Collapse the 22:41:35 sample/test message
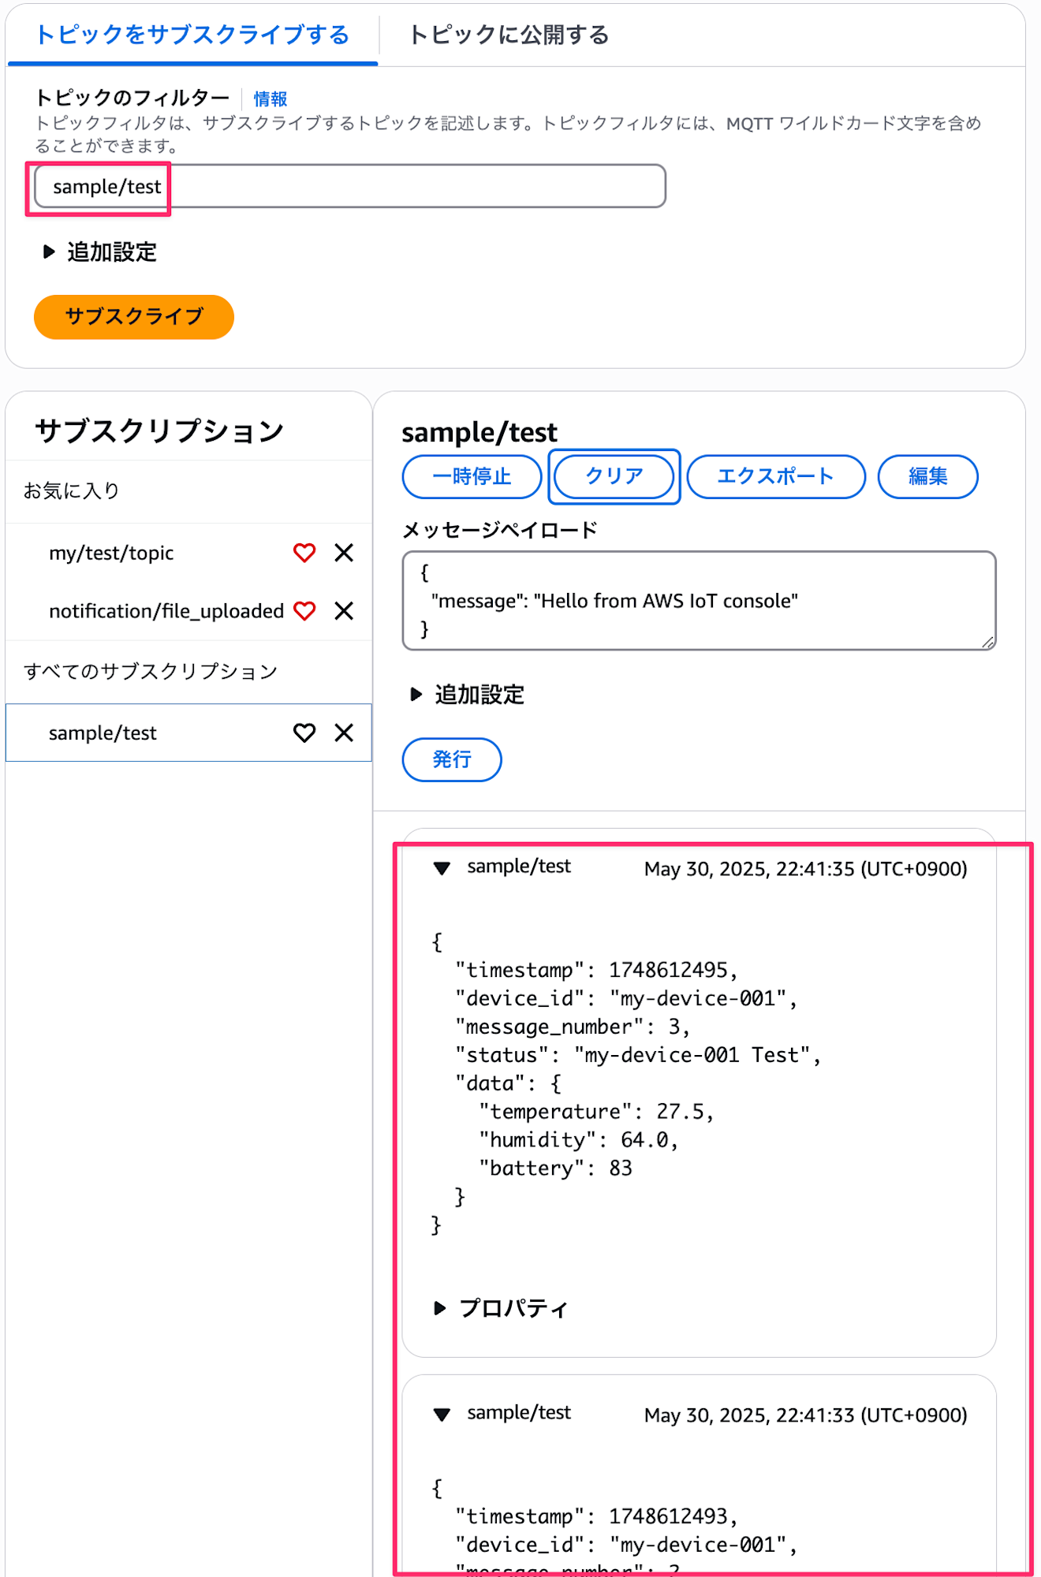Image resolution: width=1041 pixels, height=1577 pixels. [442, 868]
